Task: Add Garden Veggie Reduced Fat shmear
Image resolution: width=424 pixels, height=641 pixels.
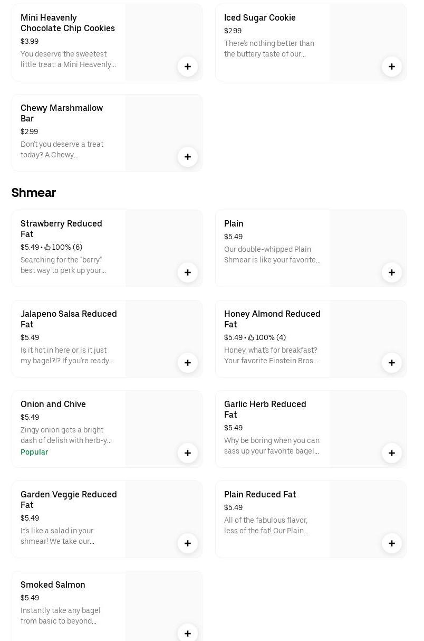Action: coord(187,543)
